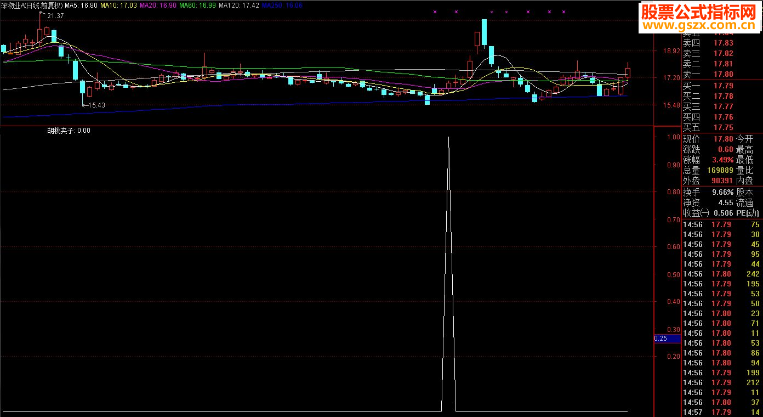The image size is (763, 417).
Task: Click the blue 0.25 axis value marker
Action: point(667,339)
